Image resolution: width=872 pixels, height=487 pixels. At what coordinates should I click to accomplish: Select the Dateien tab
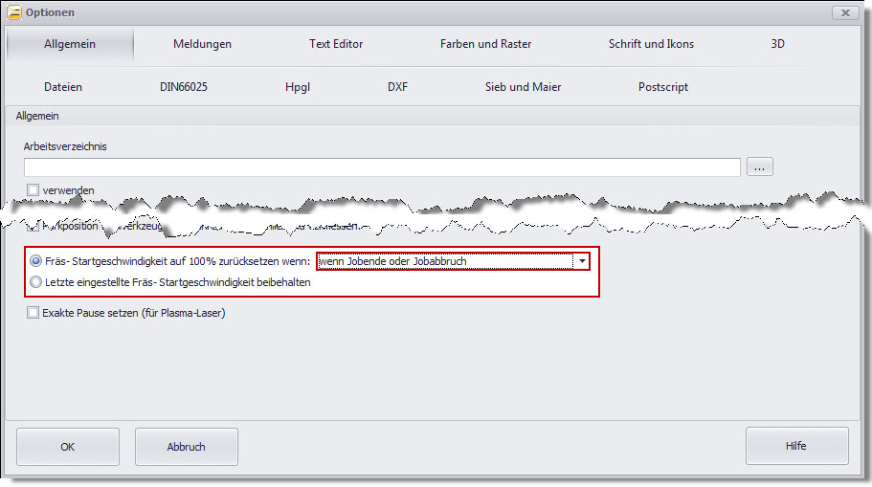tap(63, 87)
